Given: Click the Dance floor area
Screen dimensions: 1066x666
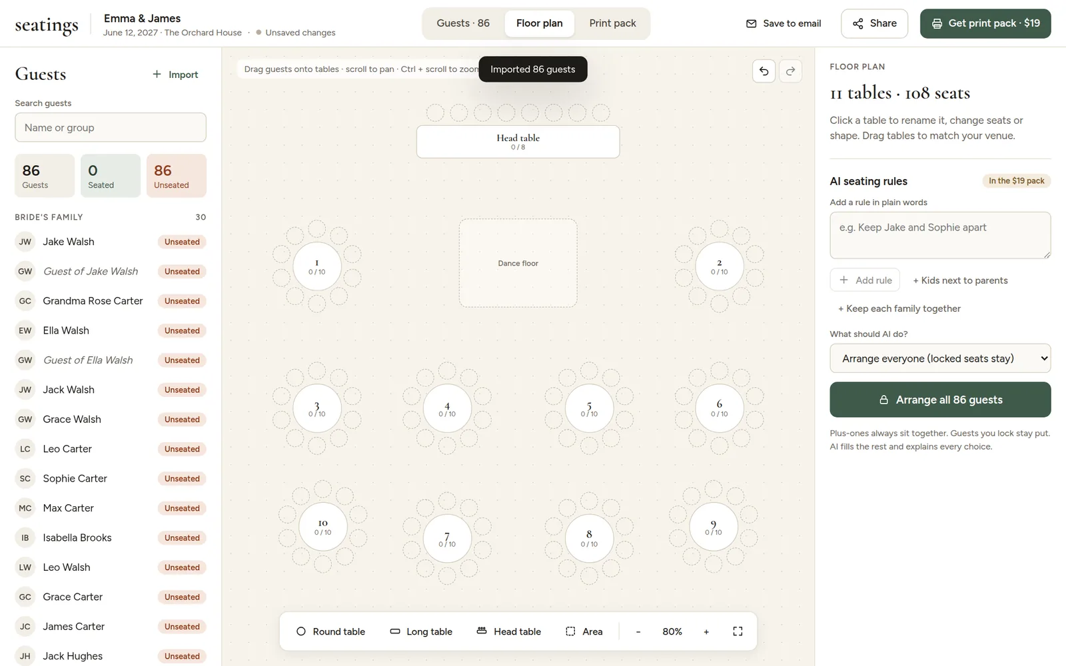Looking at the screenshot, I should click(518, 263).
